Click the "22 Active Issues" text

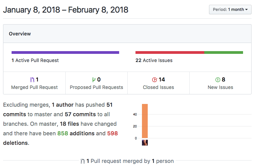tap(154, 60)
